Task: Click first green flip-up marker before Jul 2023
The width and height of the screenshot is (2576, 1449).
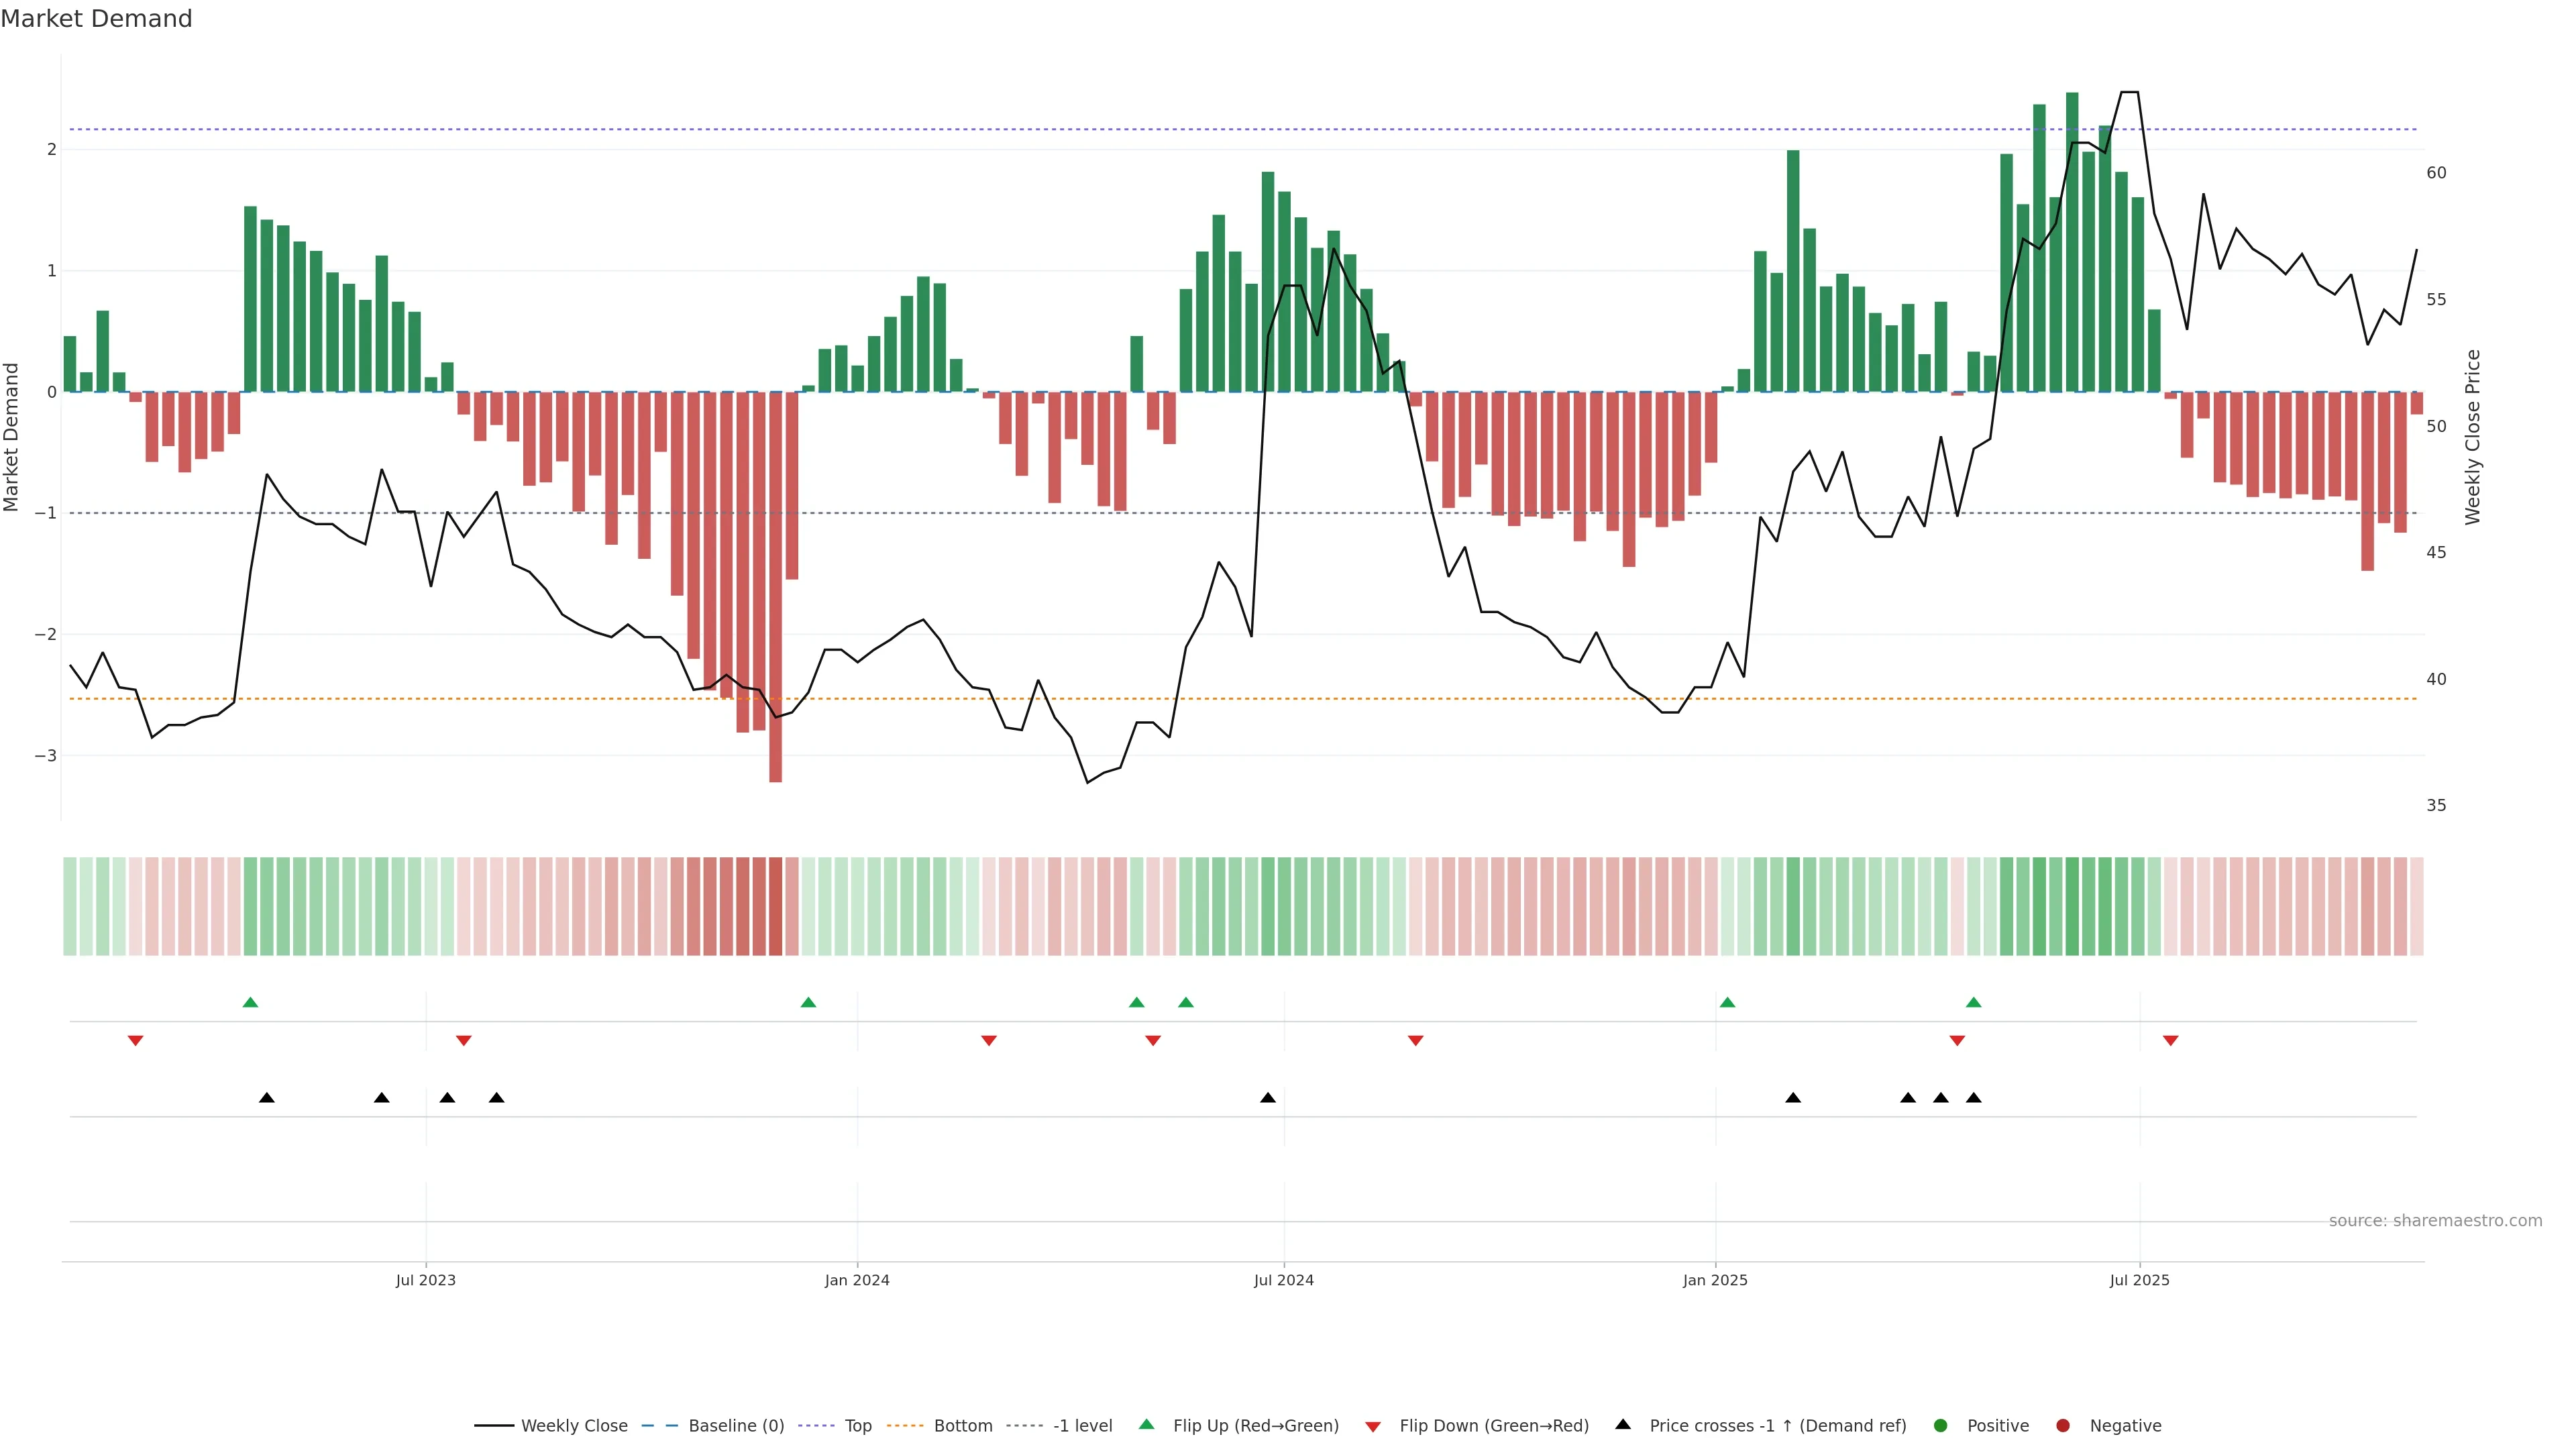Action: (x=251, y=1002)
